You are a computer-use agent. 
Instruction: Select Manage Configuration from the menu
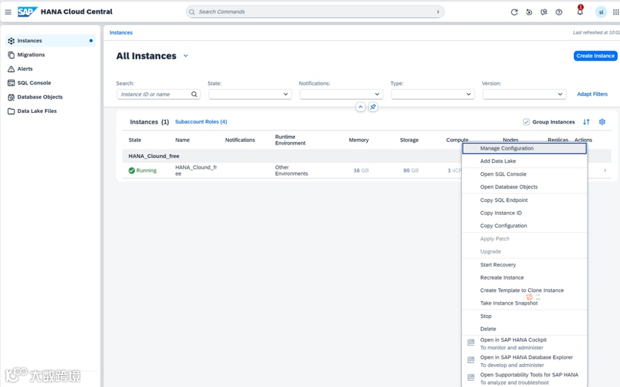pyautogui.click(x=524, y=148)
